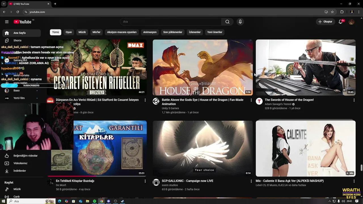Go back with browser back arrow

[x=4, y=12]
